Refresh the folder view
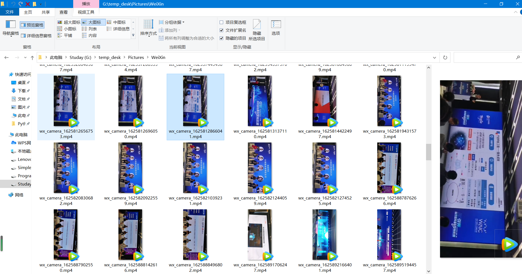Viewport: 522px width, 274px height. (x=445, y=58)
